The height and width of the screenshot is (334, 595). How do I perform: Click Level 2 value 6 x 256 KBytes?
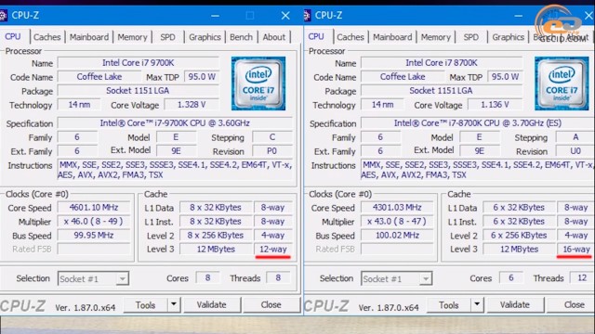519,235
